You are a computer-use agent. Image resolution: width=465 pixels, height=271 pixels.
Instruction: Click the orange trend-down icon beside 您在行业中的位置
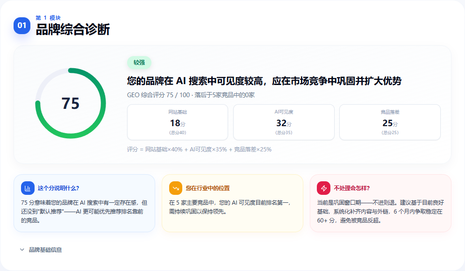pyautogui.click(x=176, y=188)
